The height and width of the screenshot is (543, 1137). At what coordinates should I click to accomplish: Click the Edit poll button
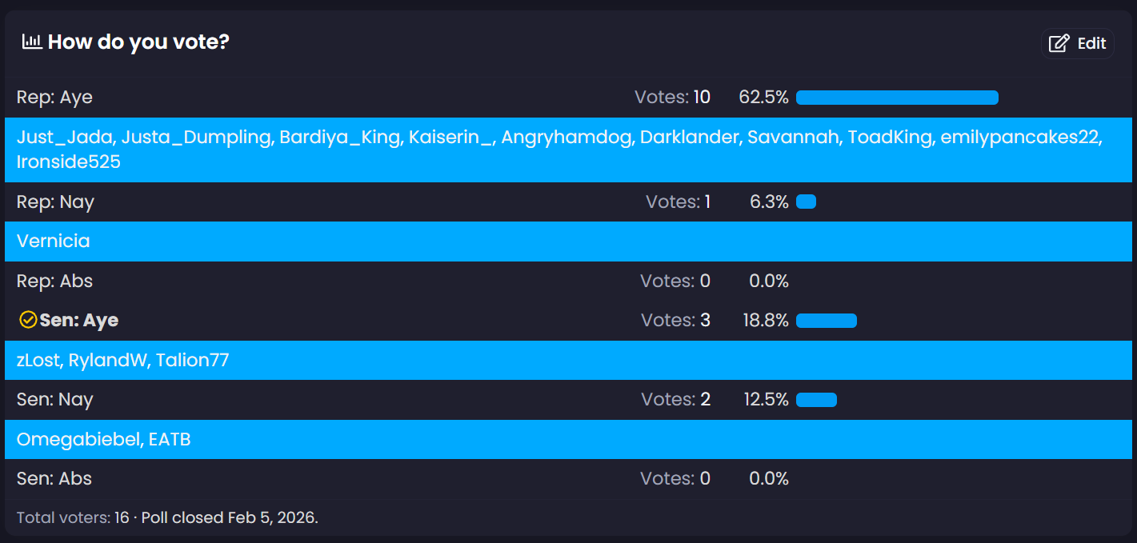coord(1077,43)
